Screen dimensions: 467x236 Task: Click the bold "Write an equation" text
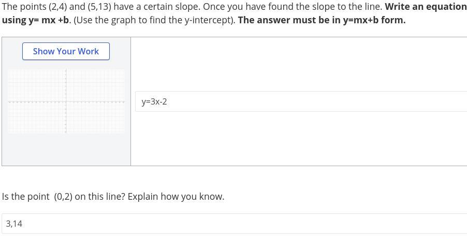(426, 7)
